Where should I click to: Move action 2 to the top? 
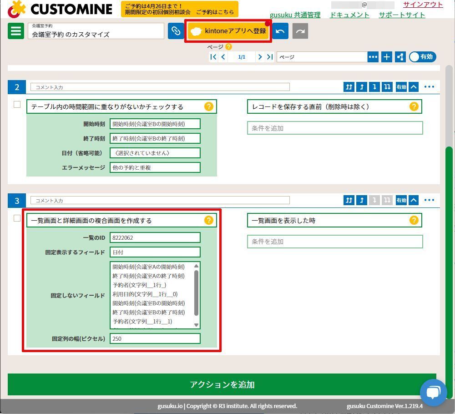pos(349,87)
